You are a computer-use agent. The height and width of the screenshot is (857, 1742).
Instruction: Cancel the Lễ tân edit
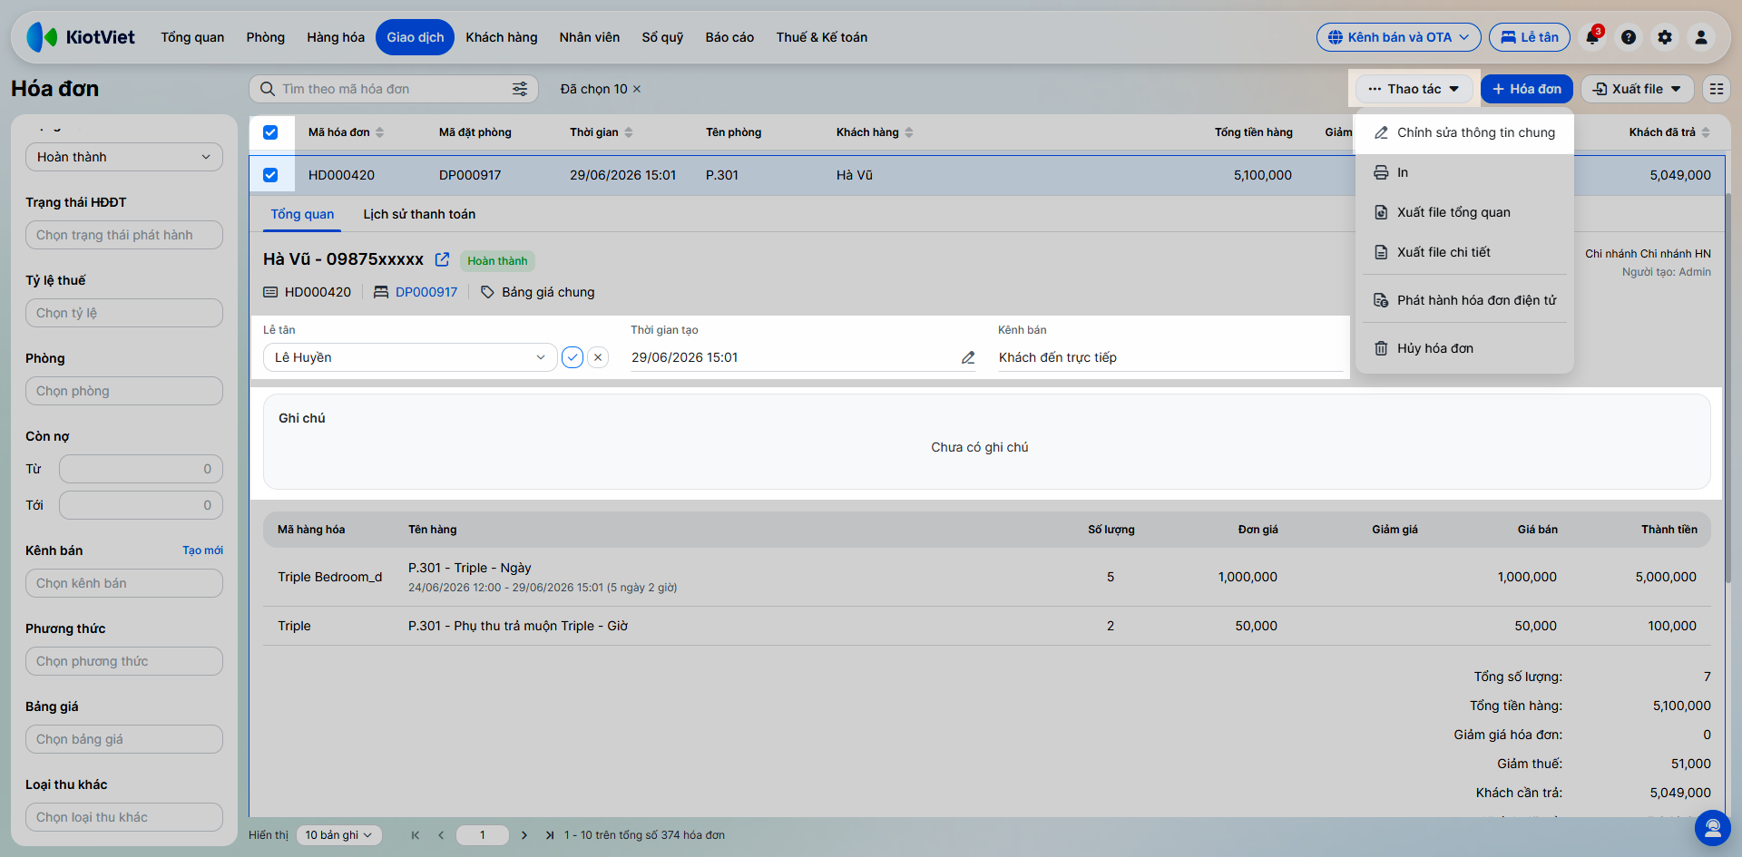click(598, 357)
